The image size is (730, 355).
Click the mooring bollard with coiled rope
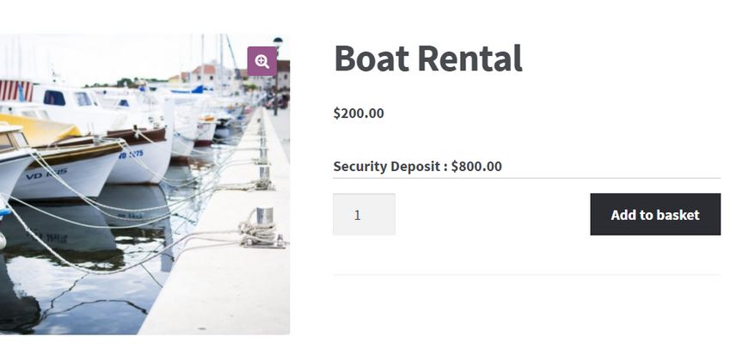(264, 228)
